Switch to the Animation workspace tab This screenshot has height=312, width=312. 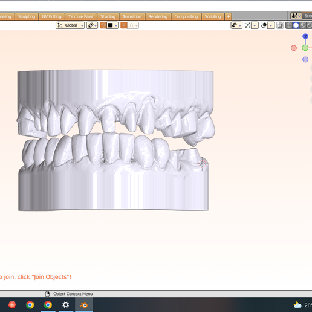coord(132,16)
